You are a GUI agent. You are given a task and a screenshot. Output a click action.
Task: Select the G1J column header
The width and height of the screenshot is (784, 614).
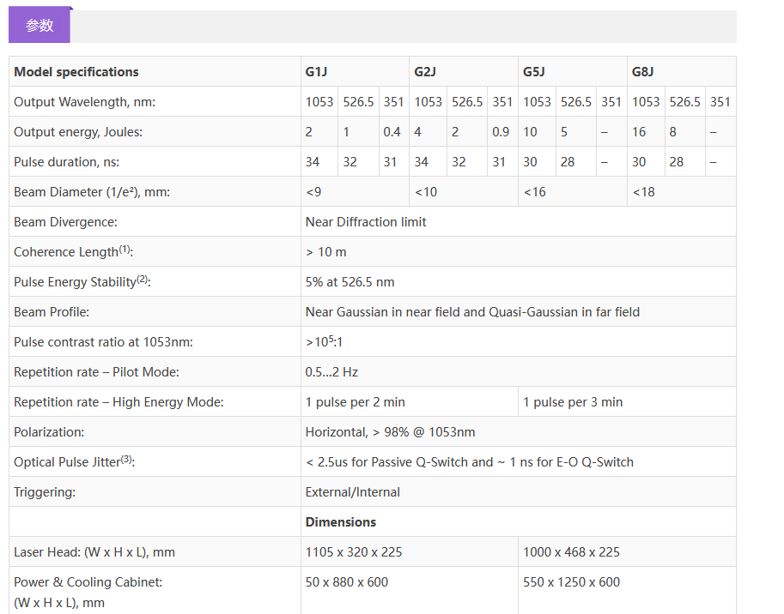click(316, 72)
